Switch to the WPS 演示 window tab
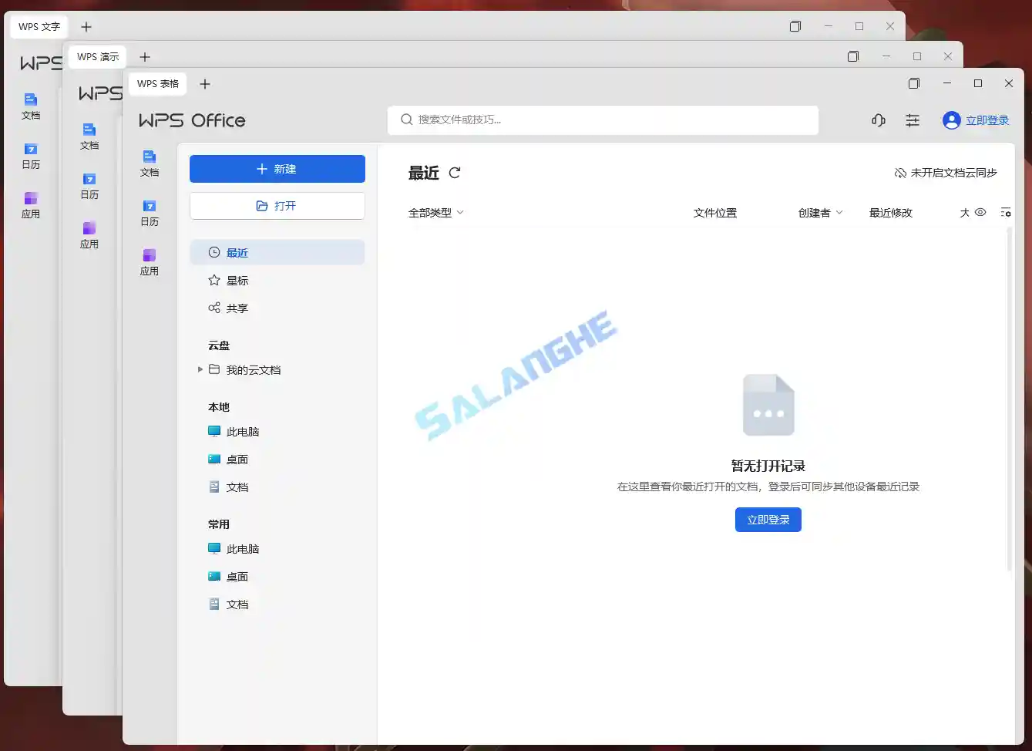The width and height of the screenshot is (1032, 751). click(x=97, y=56)
